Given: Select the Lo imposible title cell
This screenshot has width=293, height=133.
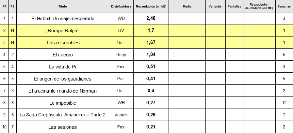Looking at the screenshot, I should pos(63,103).
